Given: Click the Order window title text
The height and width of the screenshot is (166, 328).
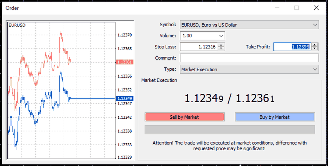Looking at the screenshot, I should [12, 8].
